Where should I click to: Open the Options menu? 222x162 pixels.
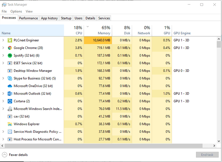(x=16, y=11)
